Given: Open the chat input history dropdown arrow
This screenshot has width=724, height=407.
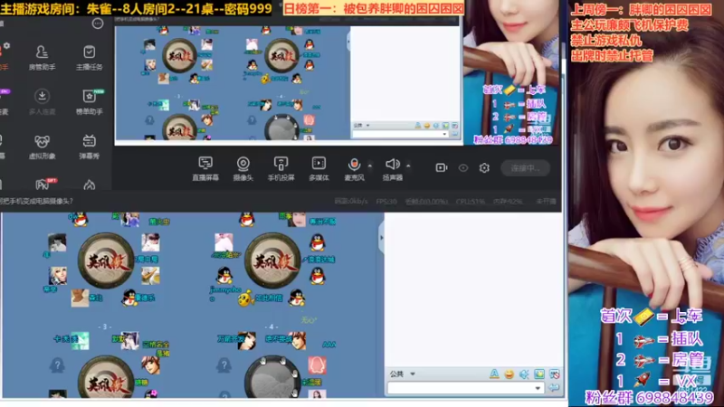Looking at the screenshot, I should 538,389.
